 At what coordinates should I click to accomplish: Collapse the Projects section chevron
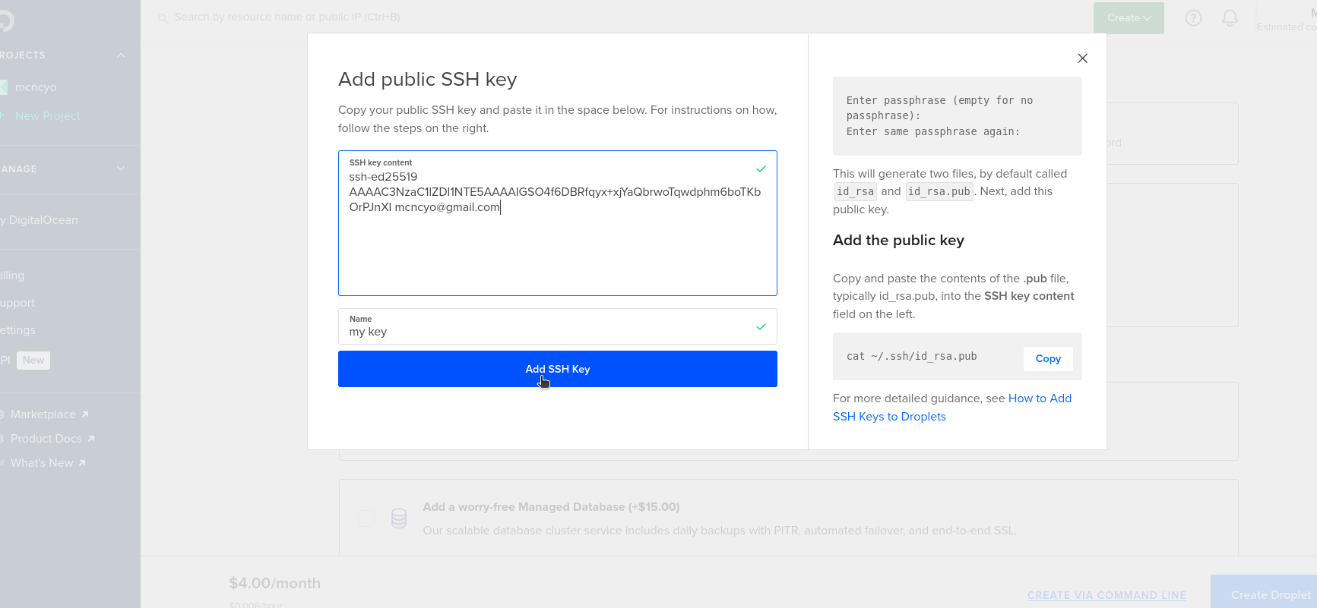click(121, 55)
